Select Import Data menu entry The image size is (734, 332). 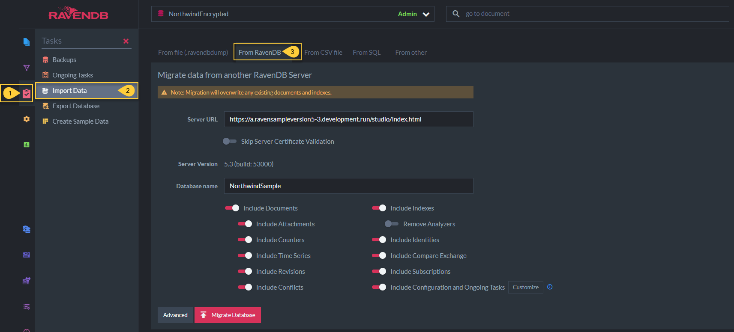[87, 91]
